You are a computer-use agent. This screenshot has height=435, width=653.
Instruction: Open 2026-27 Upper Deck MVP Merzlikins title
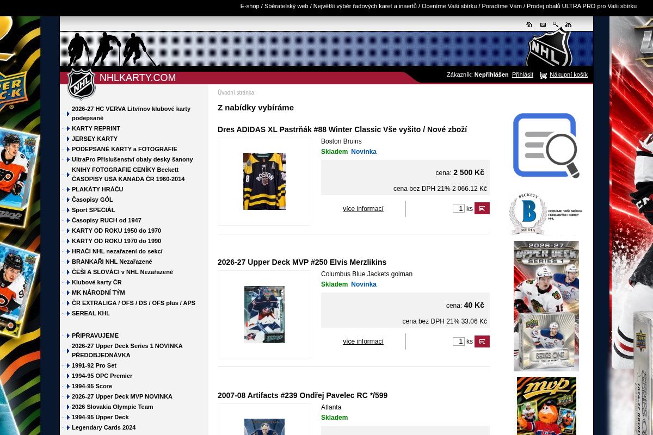coord(302,262)
